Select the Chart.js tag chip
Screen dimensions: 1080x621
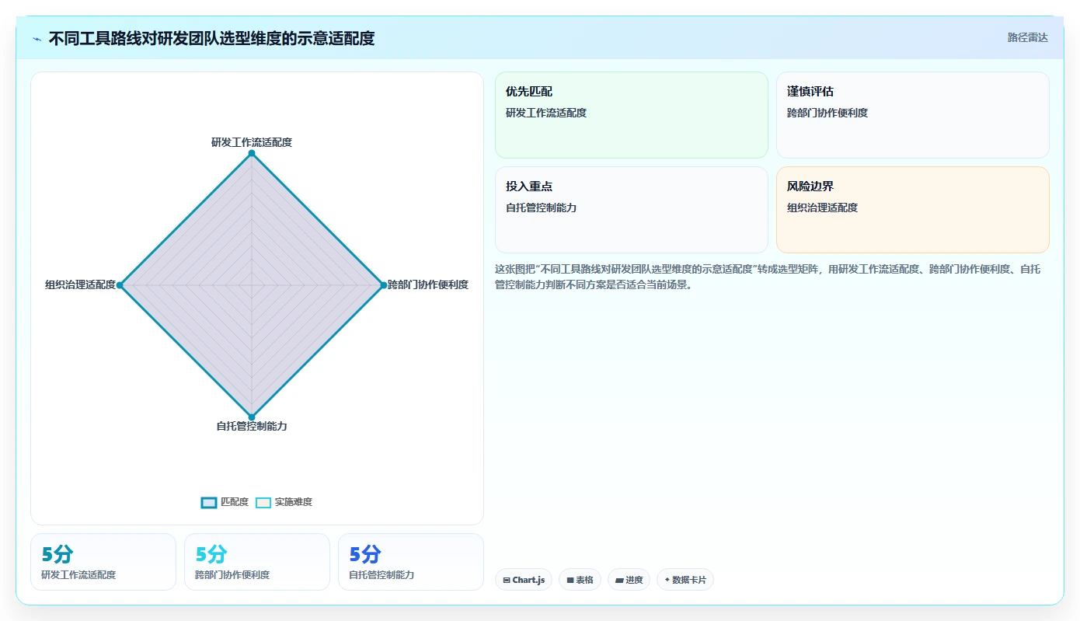pyautogui.click(x=524, y=580)
